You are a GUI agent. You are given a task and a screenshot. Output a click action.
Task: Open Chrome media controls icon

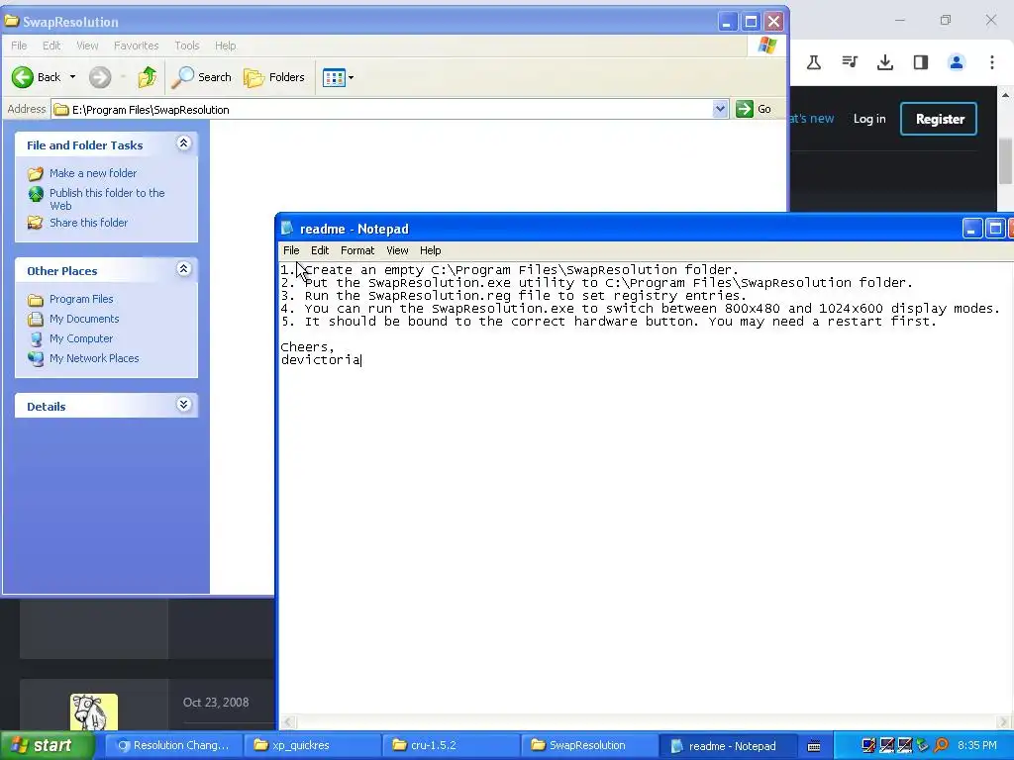(x=850, y=62)
